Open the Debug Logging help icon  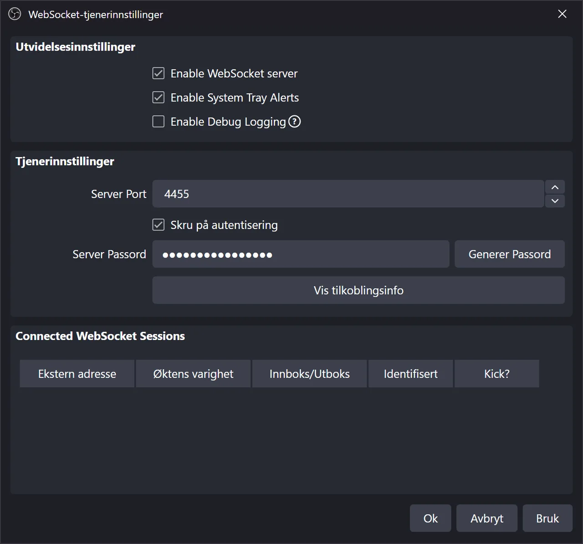click(295, 122)
